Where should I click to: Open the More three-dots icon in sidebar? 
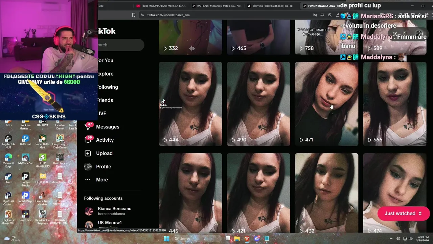click(88, 180)
